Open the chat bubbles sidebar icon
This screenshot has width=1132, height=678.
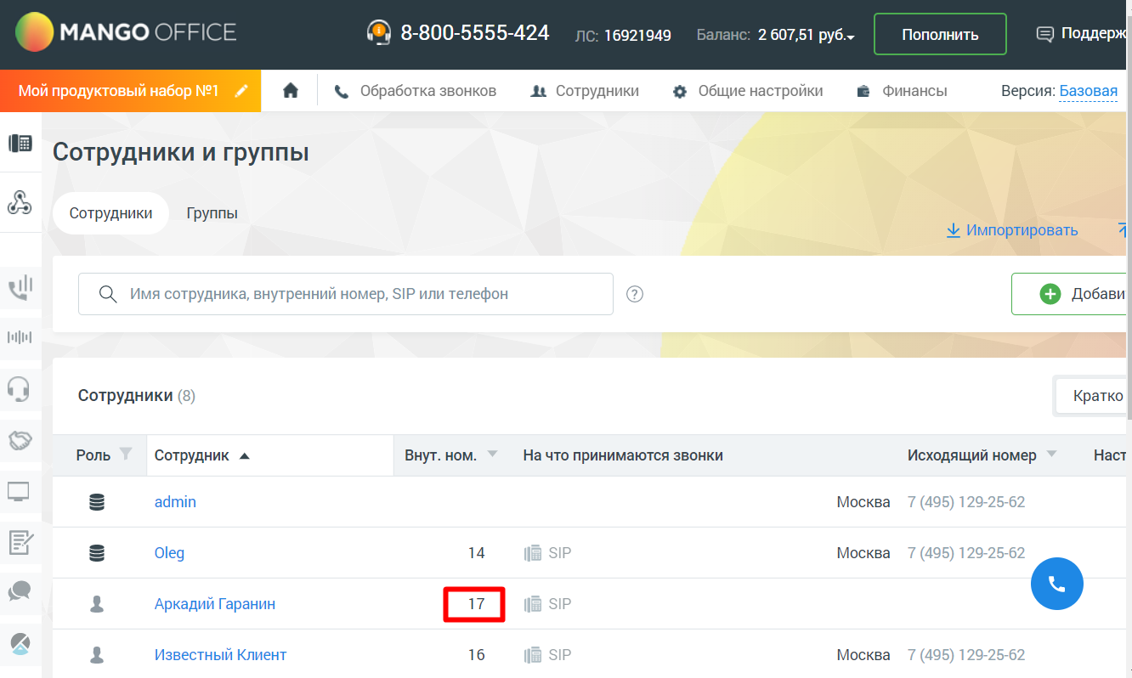(x=20, y=591)
